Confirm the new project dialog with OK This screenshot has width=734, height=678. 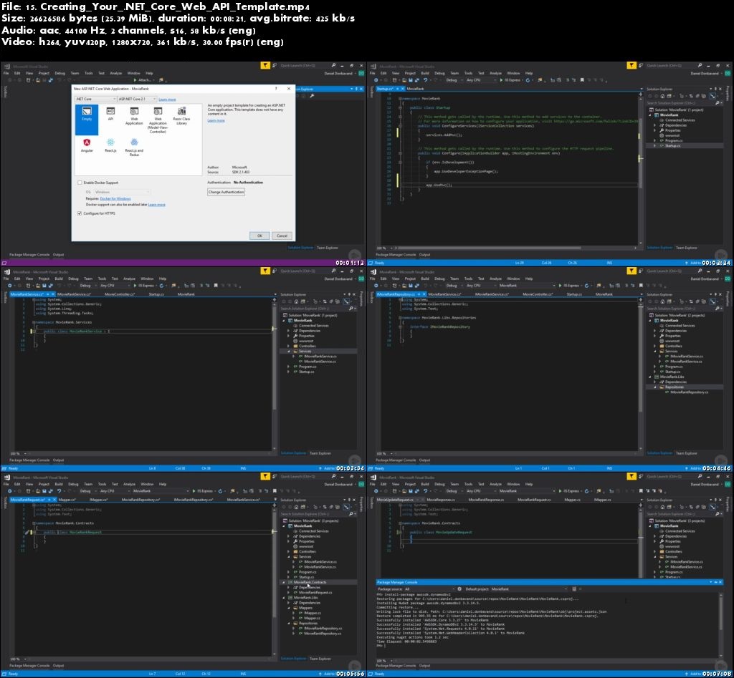point(259,236)
